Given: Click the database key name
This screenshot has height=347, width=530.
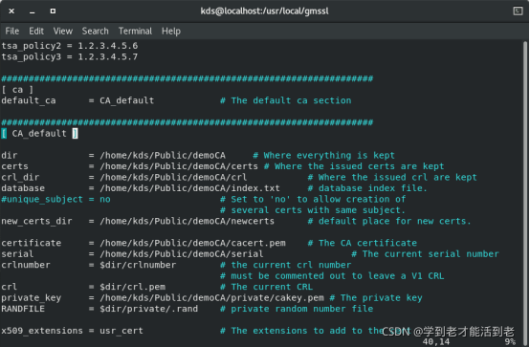Looking at the screenshot, I should pos(23,188).
